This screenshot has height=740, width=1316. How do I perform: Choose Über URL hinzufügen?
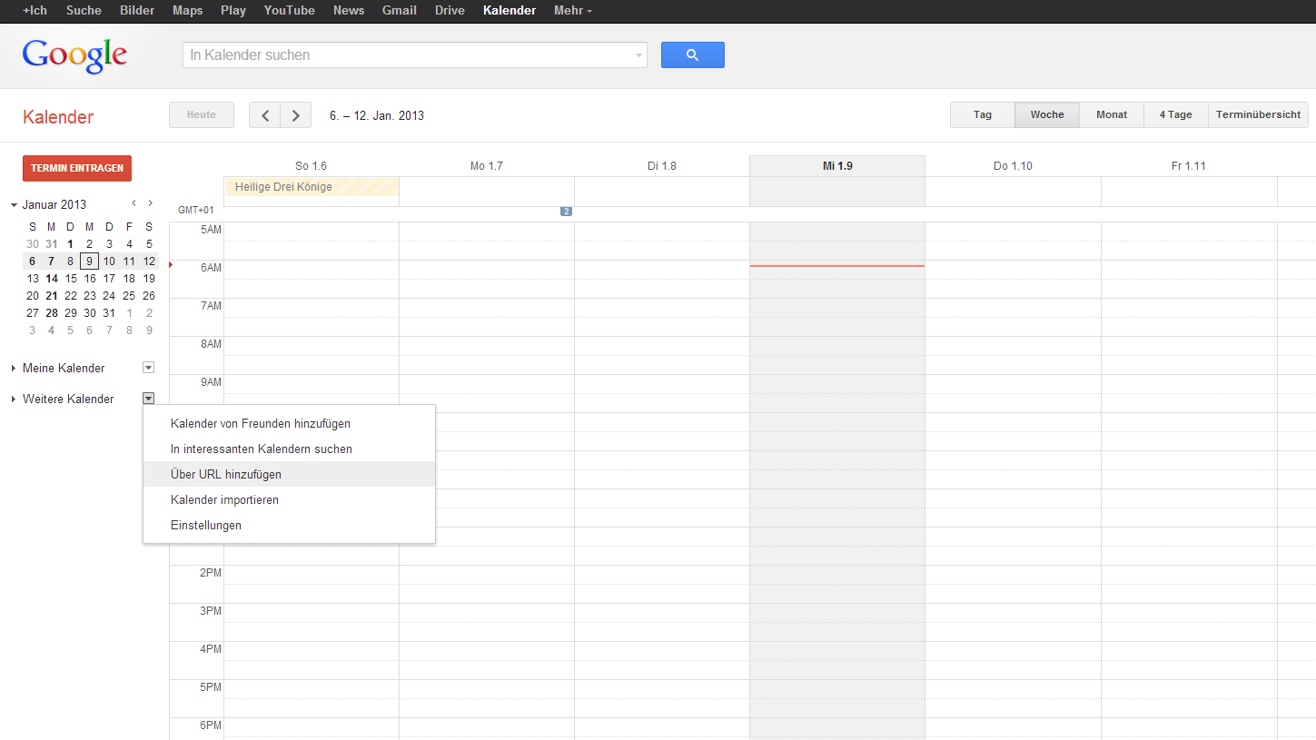click(x=289, y=474)
